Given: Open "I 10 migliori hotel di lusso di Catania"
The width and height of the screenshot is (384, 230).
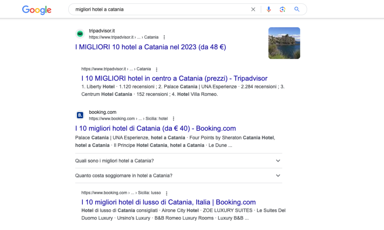Looking at the screenshot, I should click(x=168, y=202).
